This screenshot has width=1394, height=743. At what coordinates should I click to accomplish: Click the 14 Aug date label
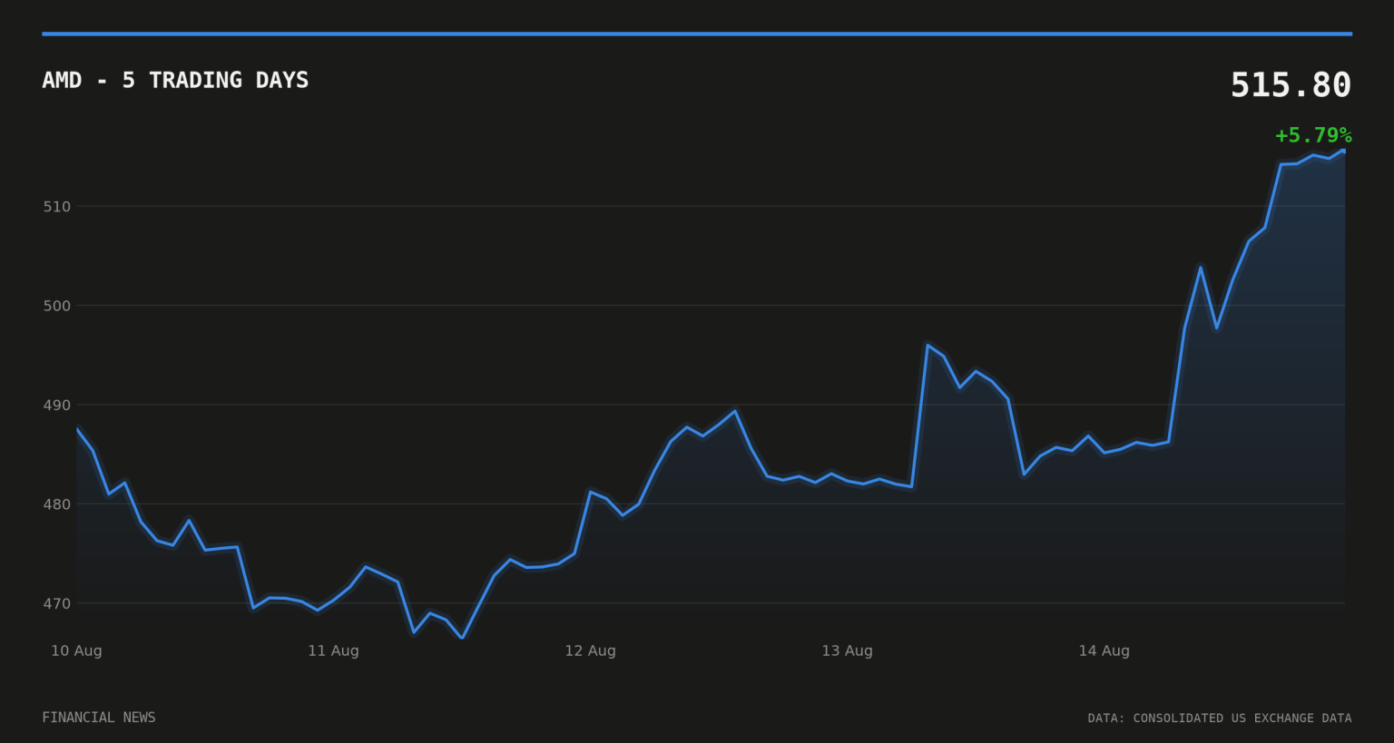tap(1104, 650)
